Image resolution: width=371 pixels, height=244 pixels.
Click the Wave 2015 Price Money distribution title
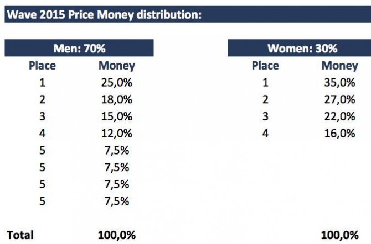pos(104,14)
